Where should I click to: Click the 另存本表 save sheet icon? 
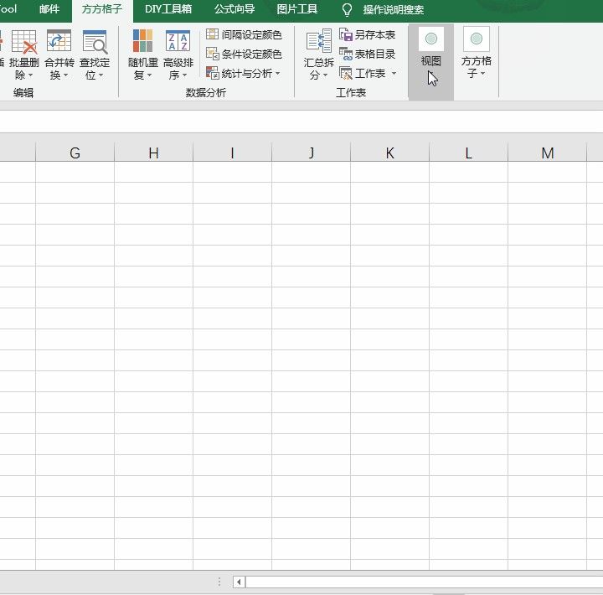coord(346,34)
